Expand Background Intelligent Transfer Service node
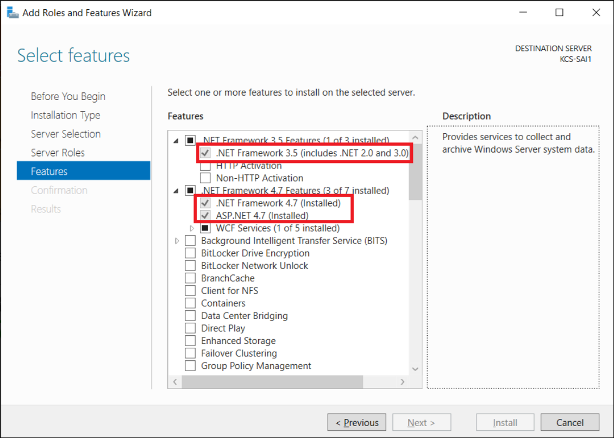Screen dimensions: 614x438 [177, 241]
